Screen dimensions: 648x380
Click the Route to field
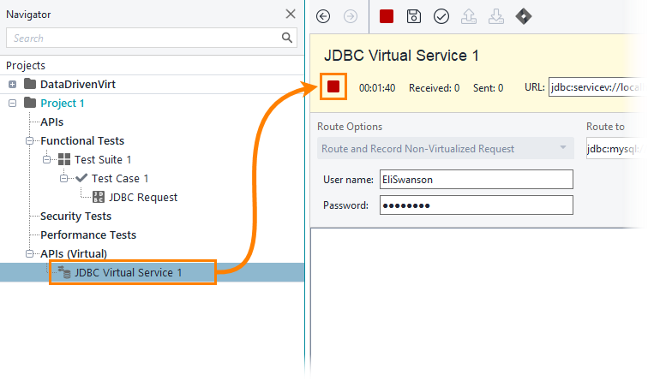615,149
